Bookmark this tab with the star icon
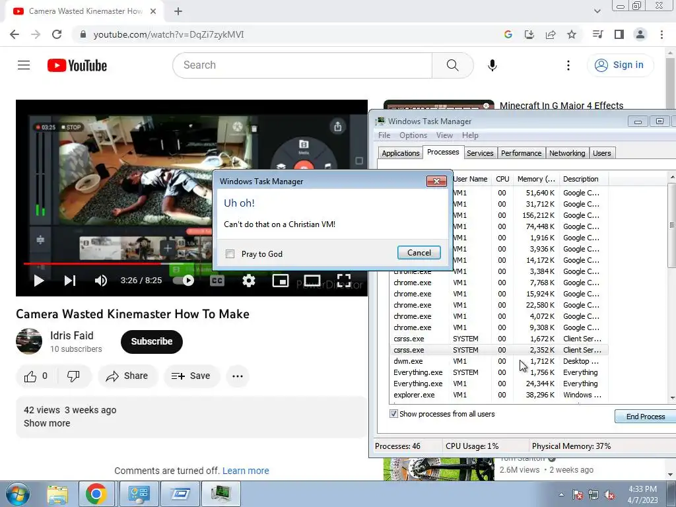Image resolution: width=676 pixels, height=507 pixels. click(572, 34)
